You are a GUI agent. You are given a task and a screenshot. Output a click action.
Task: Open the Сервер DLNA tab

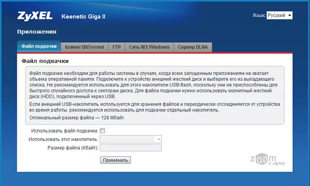click(193, 47)
